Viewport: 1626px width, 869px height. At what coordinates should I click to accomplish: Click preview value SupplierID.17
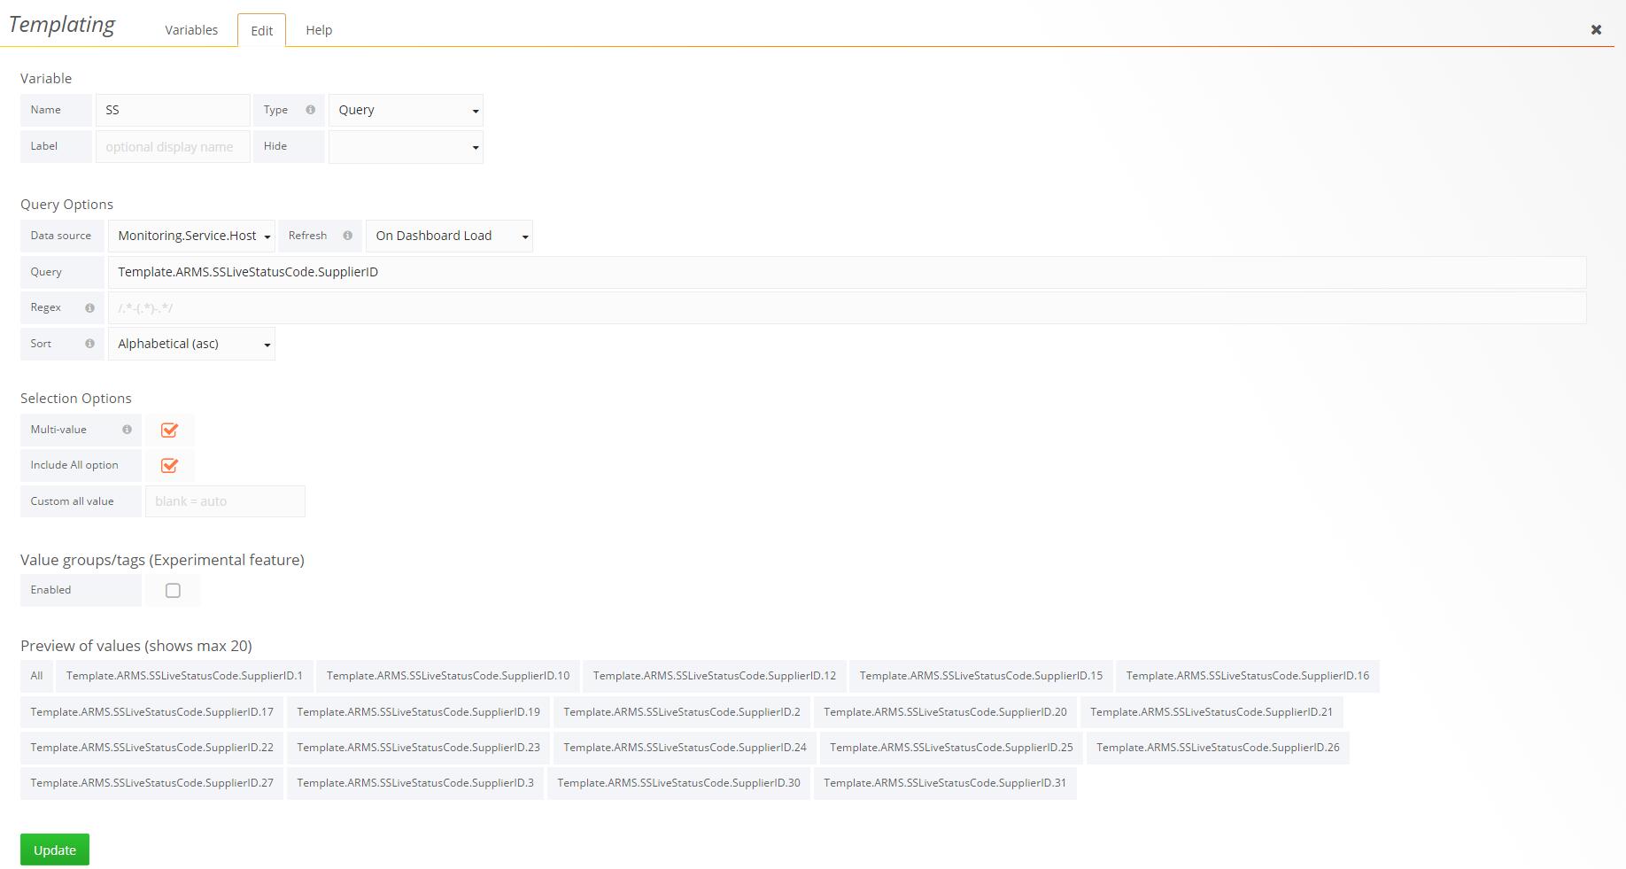pyautogui.click(x=151, y=712)
